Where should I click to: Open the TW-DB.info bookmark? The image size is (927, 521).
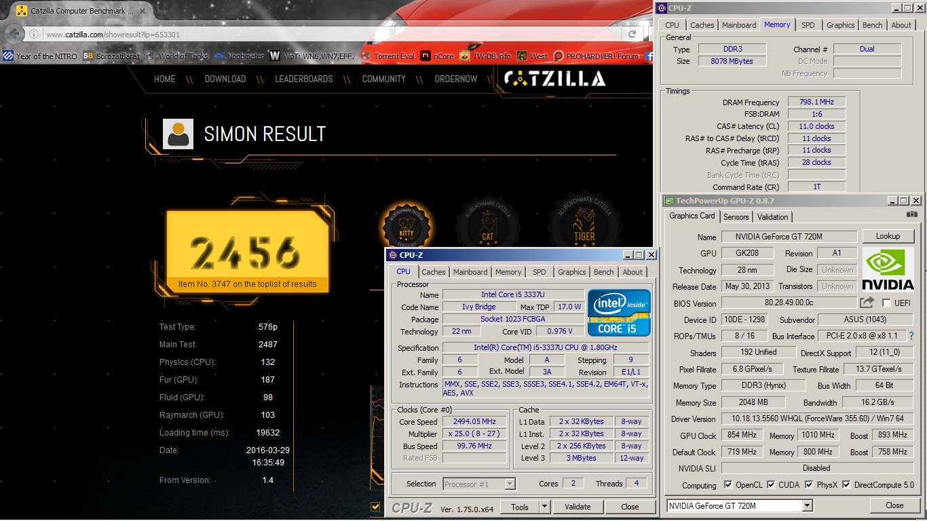tap(485, 56)
